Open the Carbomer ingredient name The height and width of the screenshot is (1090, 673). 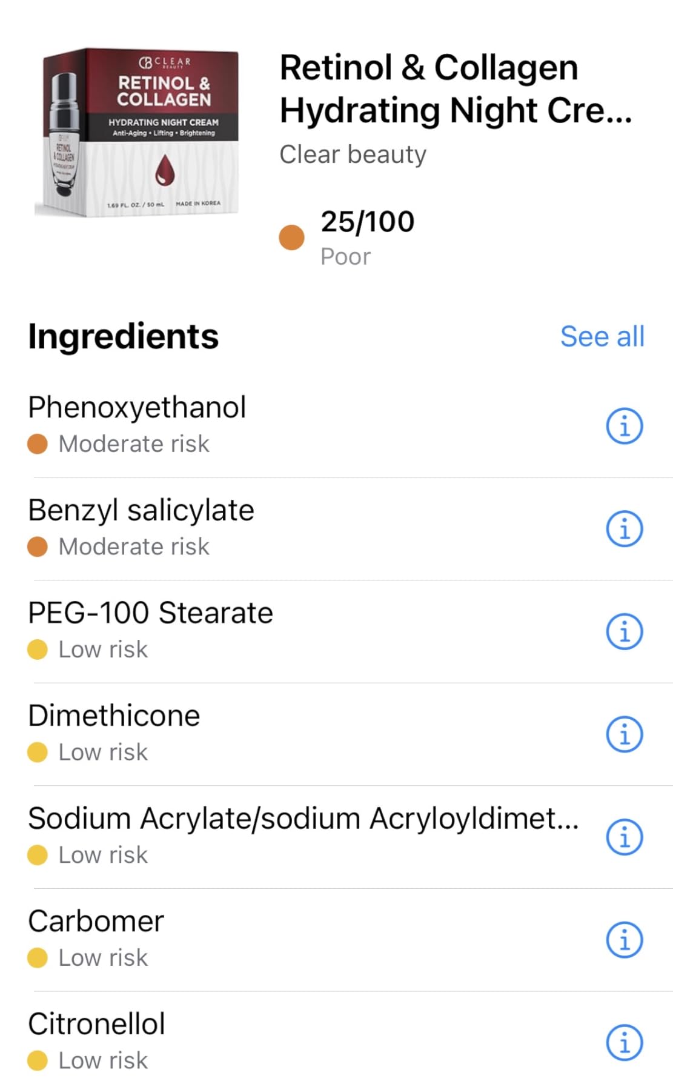tap(96, 921)
